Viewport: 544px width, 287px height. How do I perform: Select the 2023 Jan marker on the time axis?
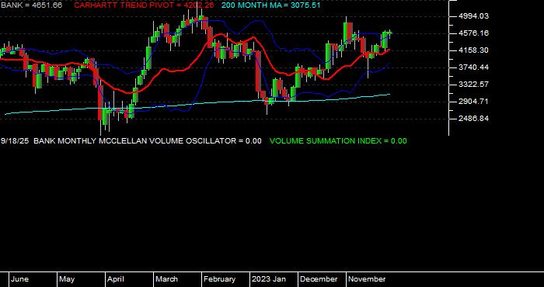[269, 279]
